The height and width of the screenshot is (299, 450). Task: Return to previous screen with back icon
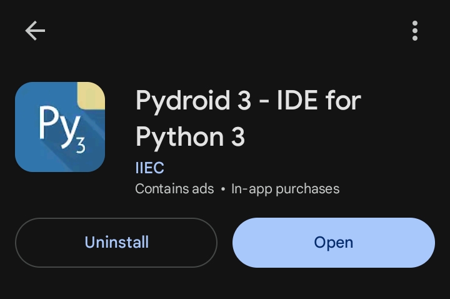pos(35,31)
